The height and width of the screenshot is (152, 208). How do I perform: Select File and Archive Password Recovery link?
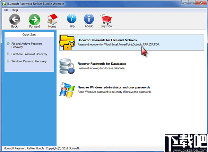tap(27, 45)
